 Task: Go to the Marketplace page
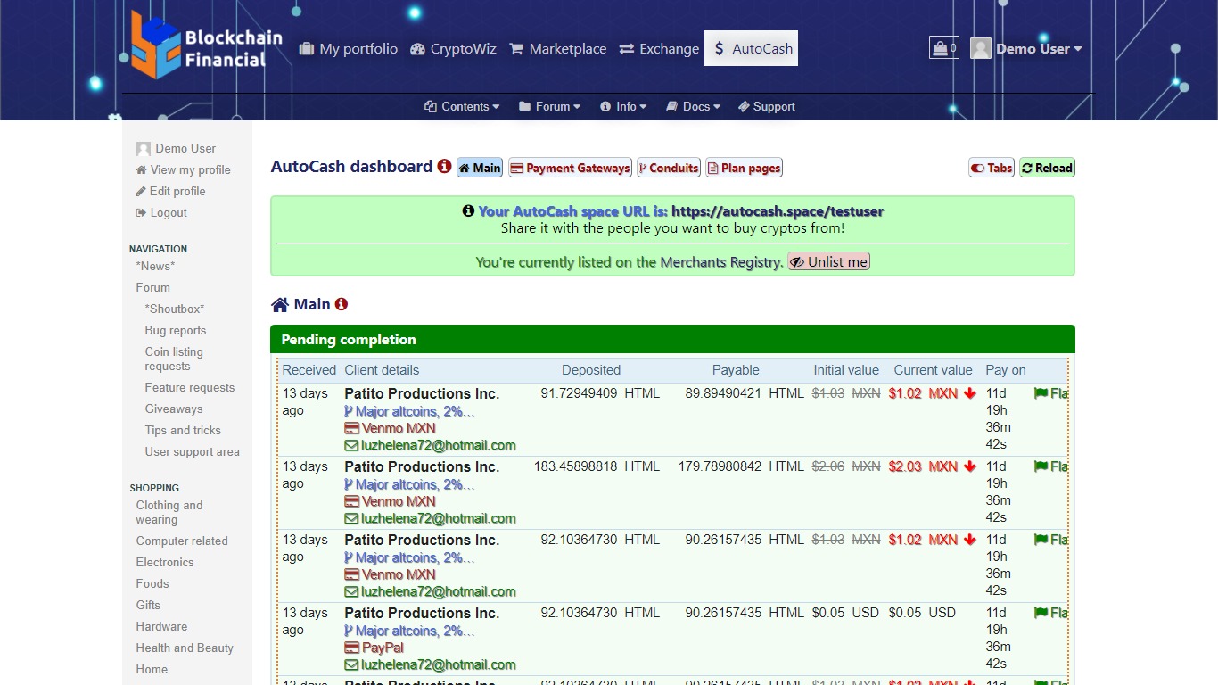557,49
